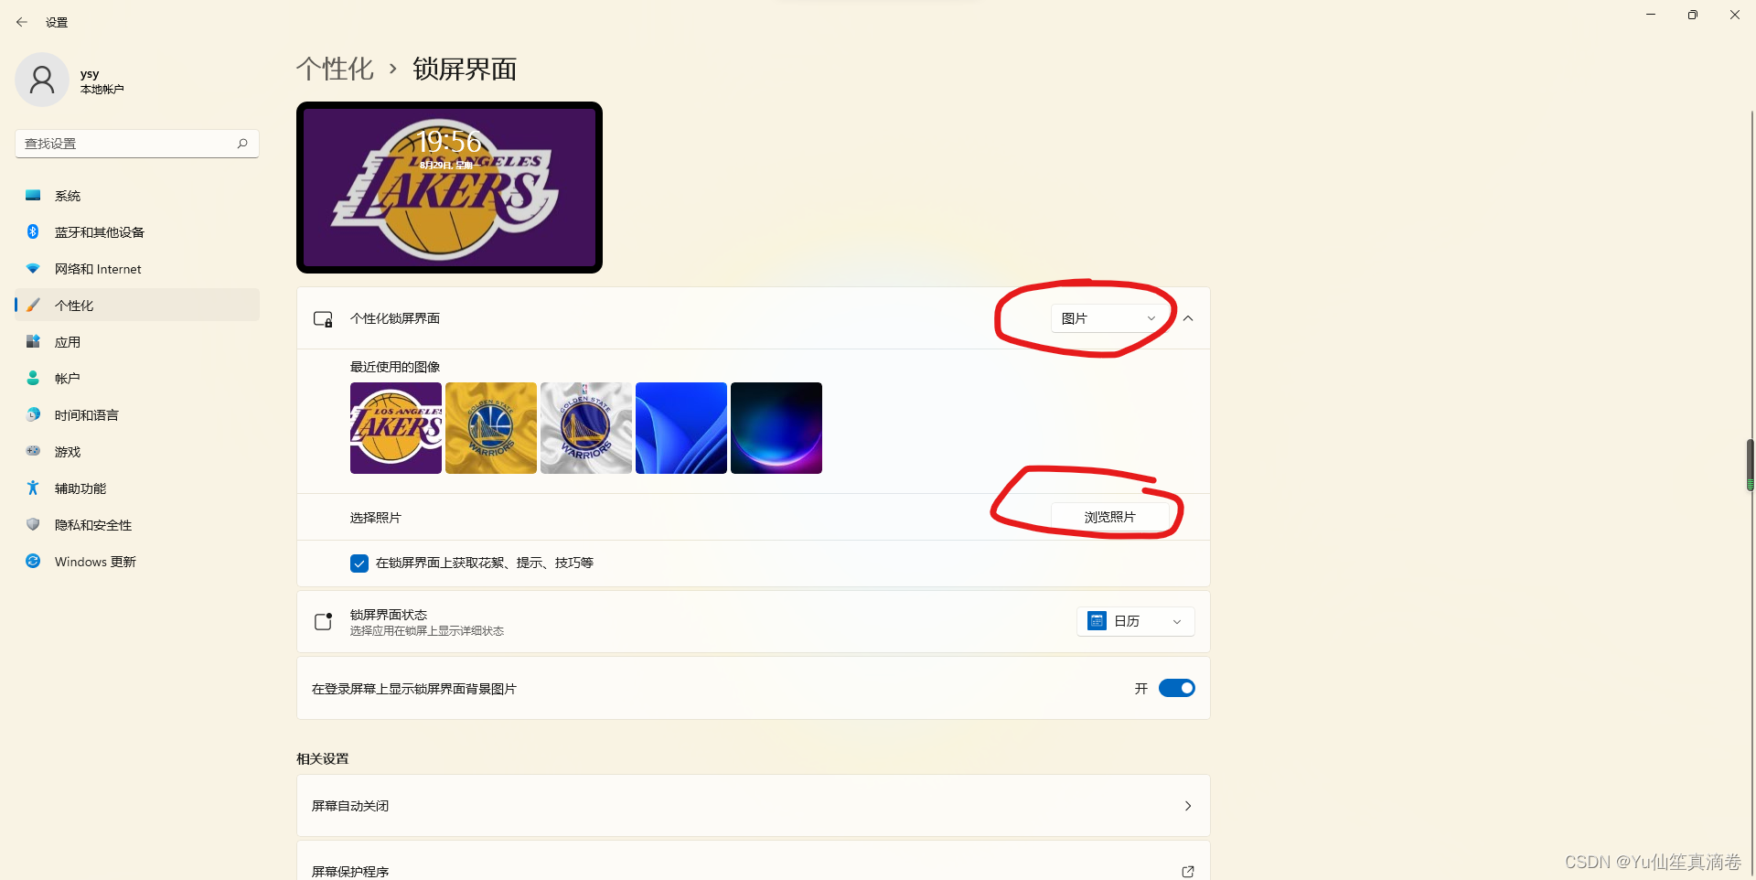Open the 应用 section

click(x=137, y=342)
